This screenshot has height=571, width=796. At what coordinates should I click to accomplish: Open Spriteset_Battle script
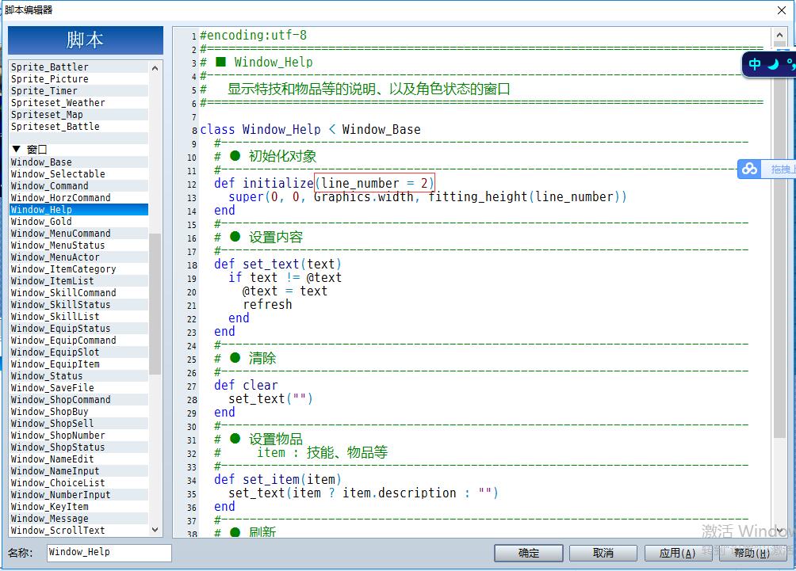pyautogui.click(x=78, y=126)
